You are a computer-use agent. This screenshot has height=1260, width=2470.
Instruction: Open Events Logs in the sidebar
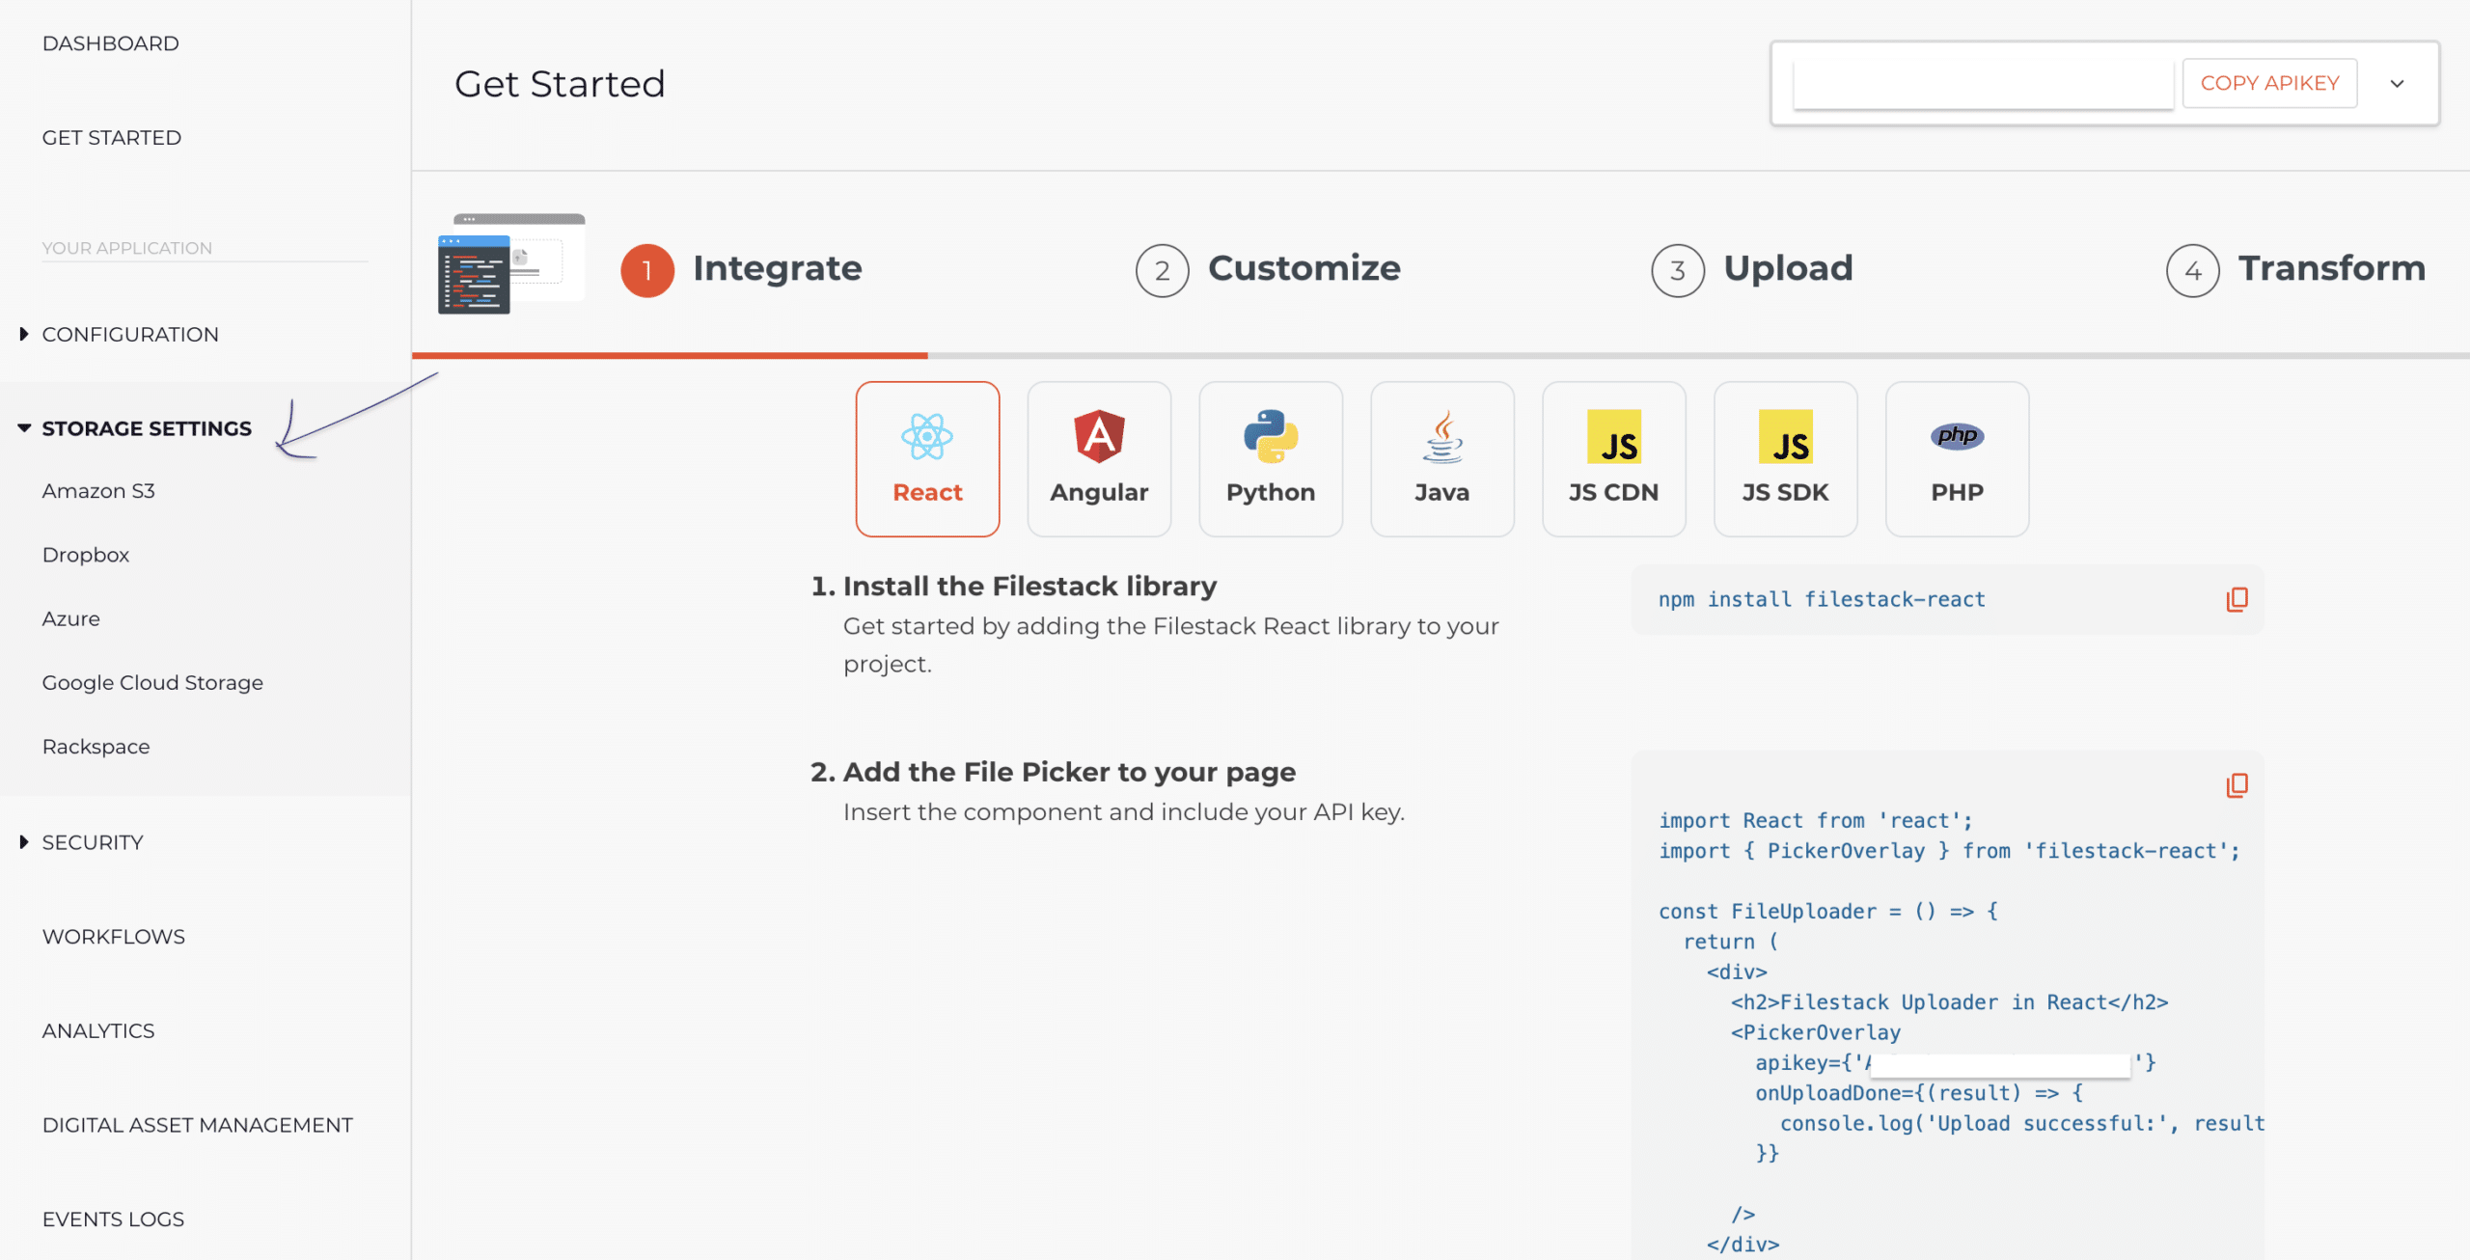(x=113, y=1219)
